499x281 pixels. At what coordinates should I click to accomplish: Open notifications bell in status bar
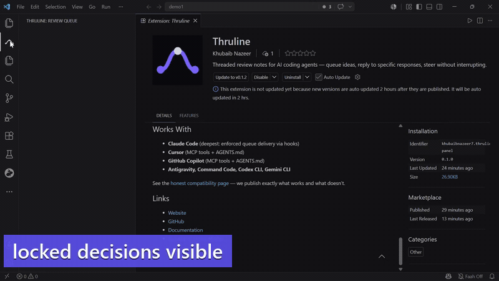pyautogui.click(x=492, y=276)
